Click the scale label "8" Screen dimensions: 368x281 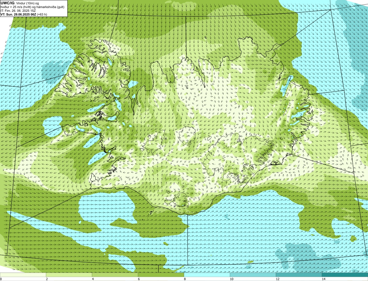(x=185, y=279)
